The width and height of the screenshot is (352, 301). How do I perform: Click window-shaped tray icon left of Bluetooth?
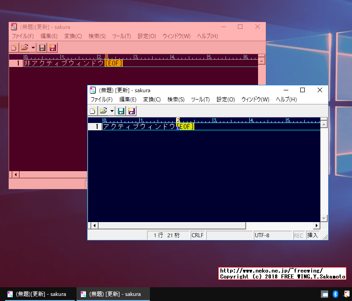tap(324, 294)
